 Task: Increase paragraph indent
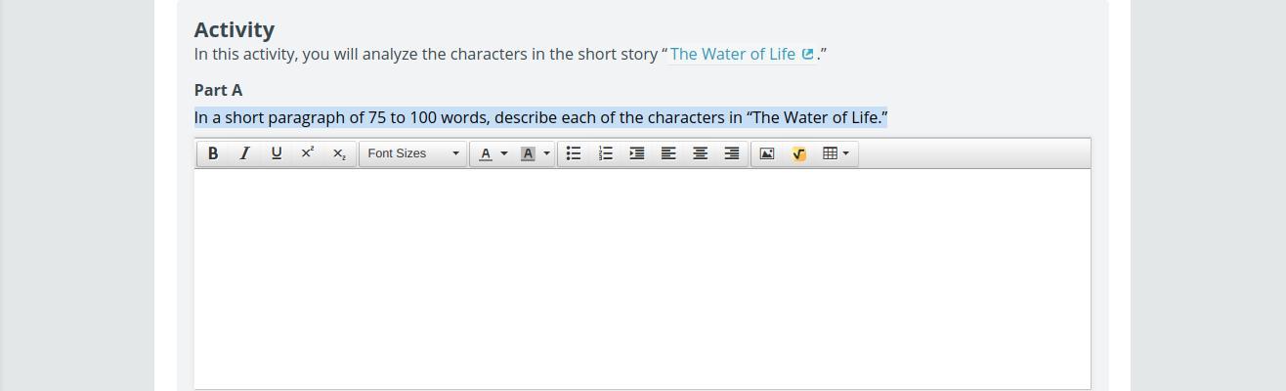[637, 153]
